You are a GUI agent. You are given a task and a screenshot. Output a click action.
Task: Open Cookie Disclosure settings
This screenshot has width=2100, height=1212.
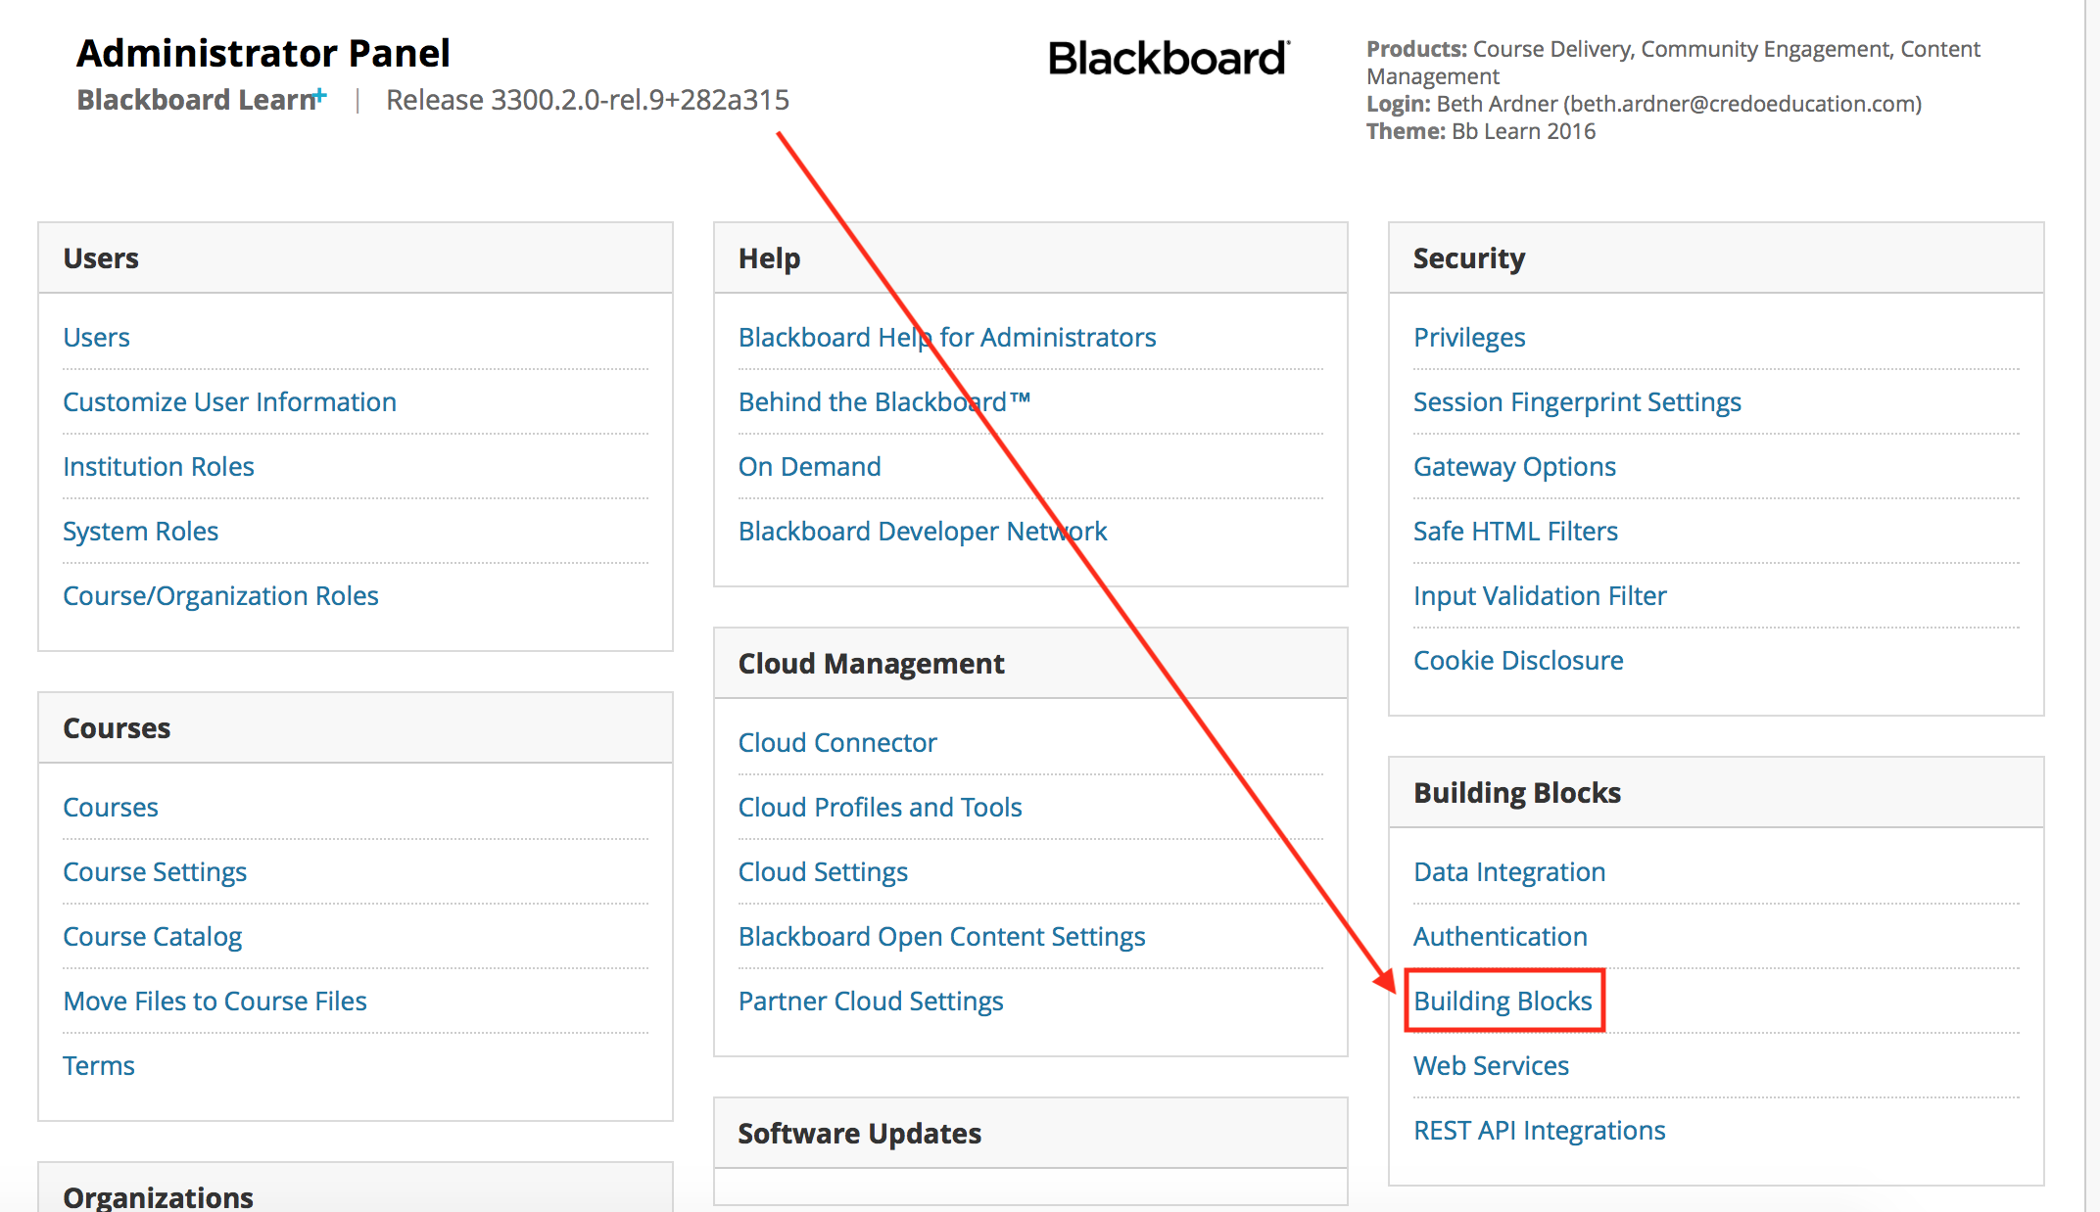point(1518,660)
